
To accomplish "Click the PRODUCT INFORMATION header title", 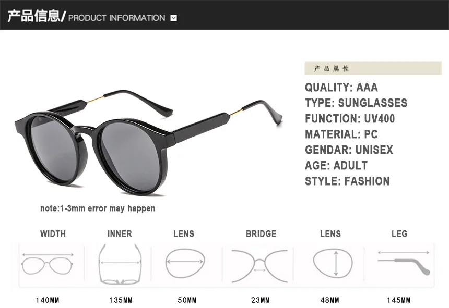I will tap(116, 18).
